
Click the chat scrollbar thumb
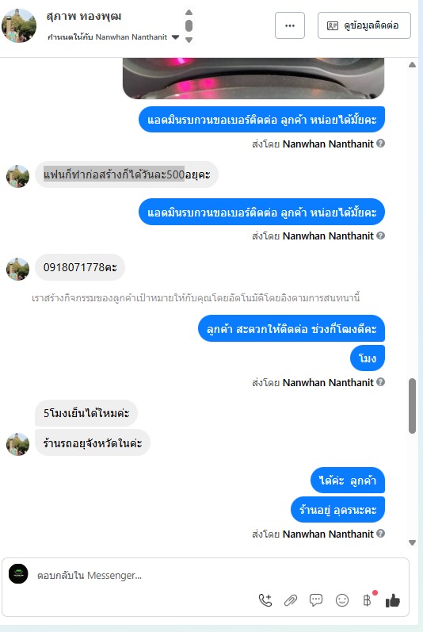[x=412, y=406]
